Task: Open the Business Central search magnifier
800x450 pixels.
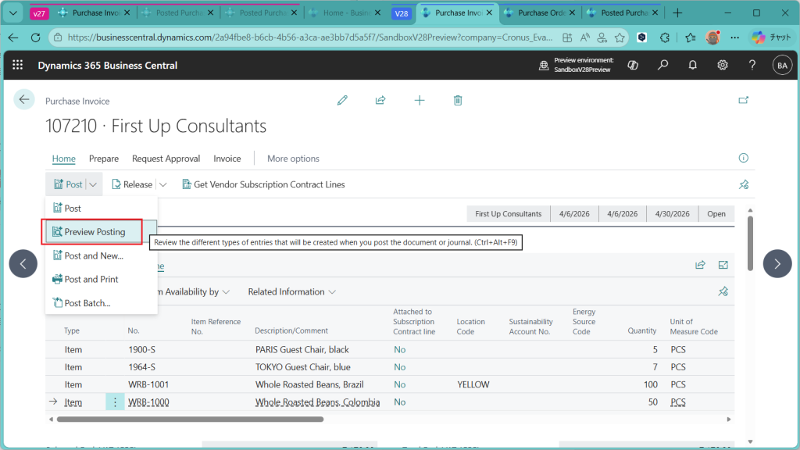Action: coord(662,66)
